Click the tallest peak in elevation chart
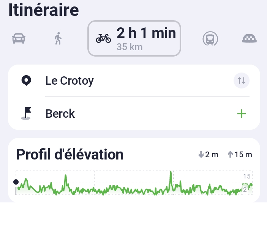The width and height of the screenshot is (267, 229). coord(171,173)
